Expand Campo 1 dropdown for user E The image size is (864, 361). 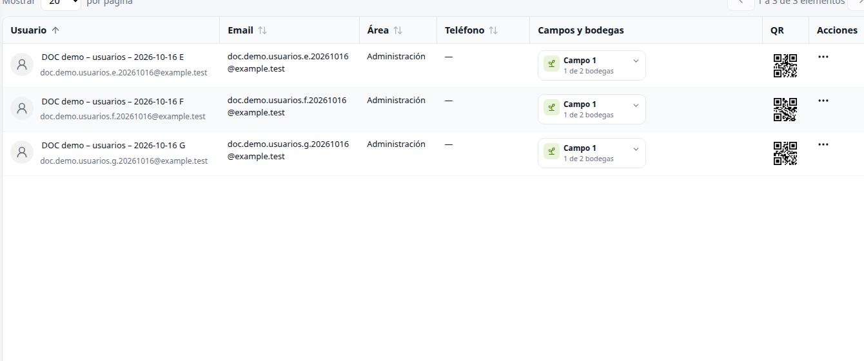(x=592, y=66)
